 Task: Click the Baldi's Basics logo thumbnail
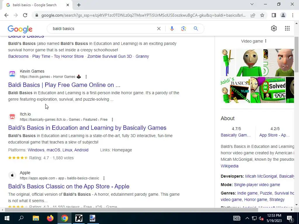(x=235, y=90)
